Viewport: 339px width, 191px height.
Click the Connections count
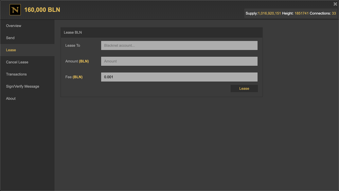pos(334,13)
